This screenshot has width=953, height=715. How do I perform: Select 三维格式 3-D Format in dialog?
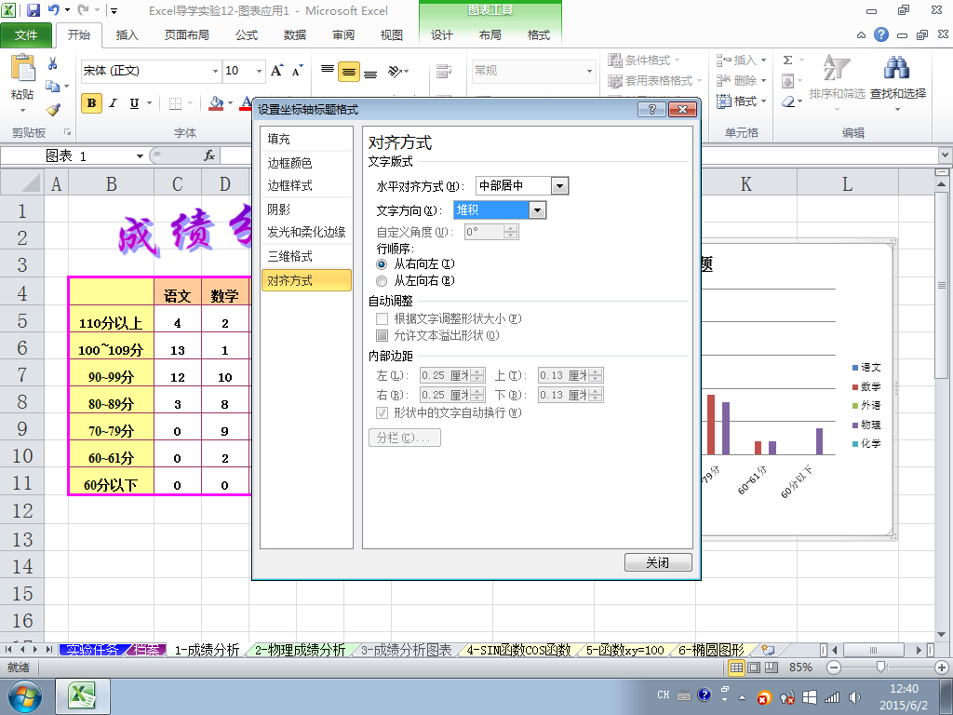[x=306, y=257]
